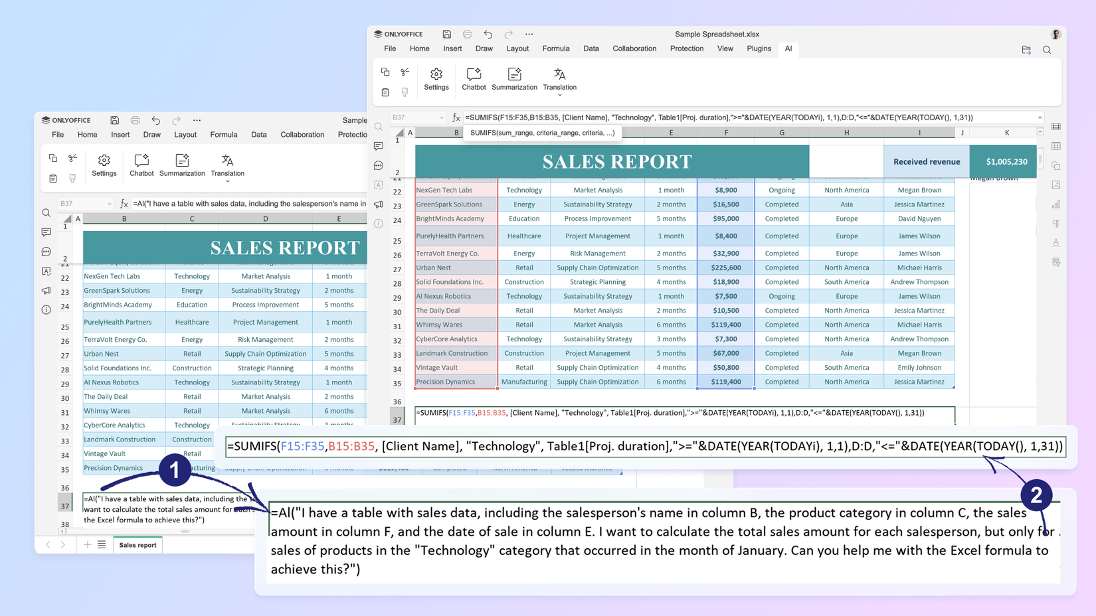The height and width of the screenshot is (616, 1096).
Task: Open Table settings in right sidebar
Action: click(x=1056, y=146)
